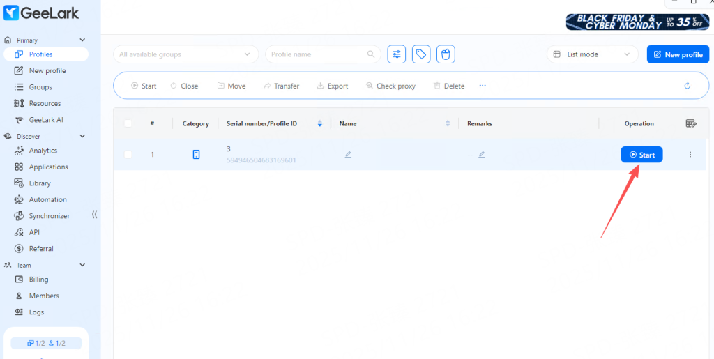
Task: Edit profile name with pencil icon
Action: coord(348,155)
